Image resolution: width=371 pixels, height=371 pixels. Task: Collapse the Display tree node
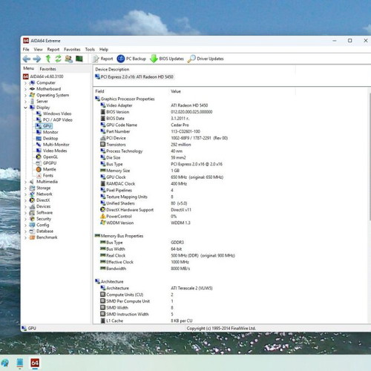pos(25,108)
